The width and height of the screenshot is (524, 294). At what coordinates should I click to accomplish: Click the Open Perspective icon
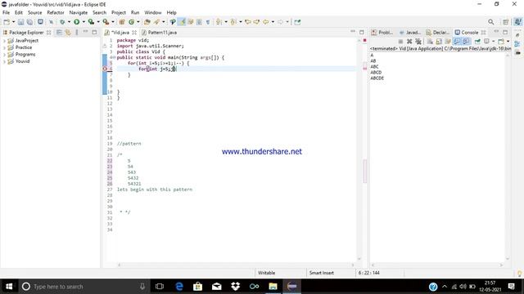click(506, 22)
